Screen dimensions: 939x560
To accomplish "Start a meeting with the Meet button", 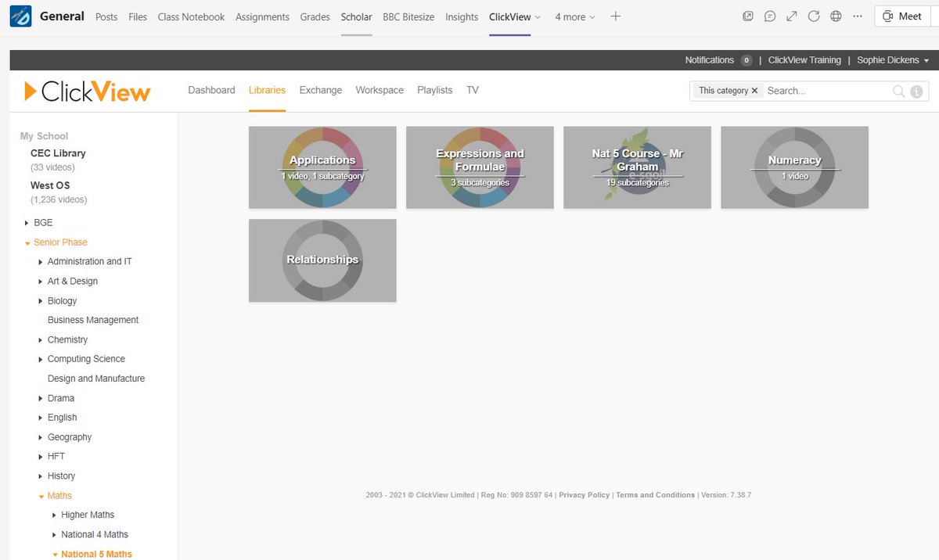I will pos(902,16).
